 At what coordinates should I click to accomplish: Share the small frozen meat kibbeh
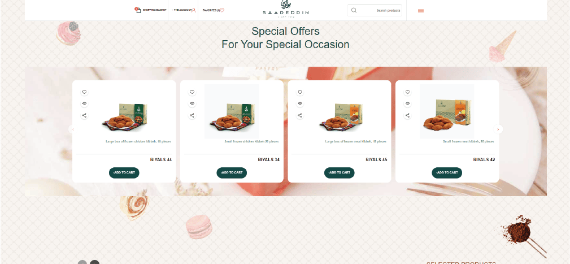pos(407,116)
